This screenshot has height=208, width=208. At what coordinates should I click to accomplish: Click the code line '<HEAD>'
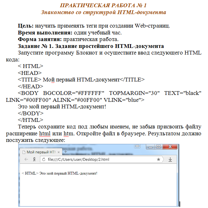click(x=30, y=73)
